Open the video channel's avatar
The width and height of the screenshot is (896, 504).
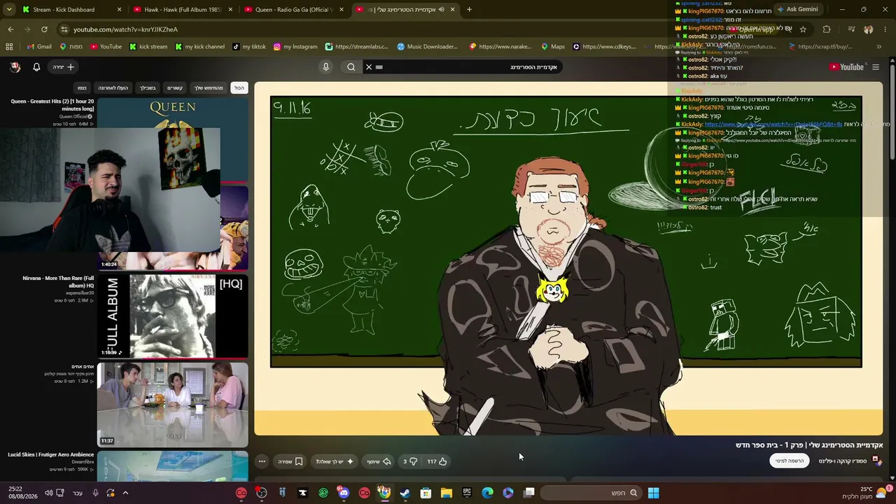click(x=876, y=461)
